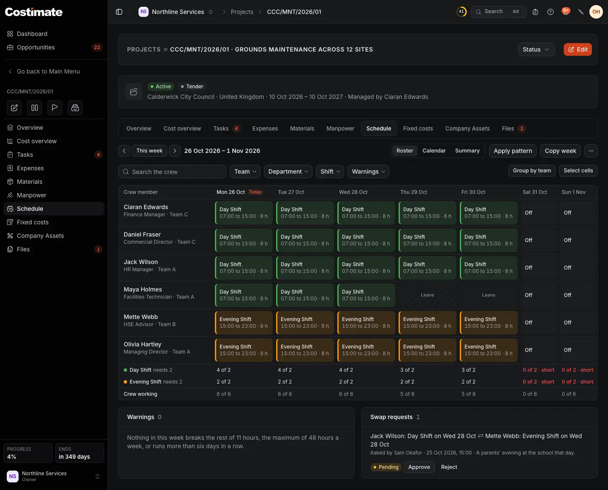Open the three-dots more options menu
Viewport: 608px width, 490px height.
click(591, 151)
